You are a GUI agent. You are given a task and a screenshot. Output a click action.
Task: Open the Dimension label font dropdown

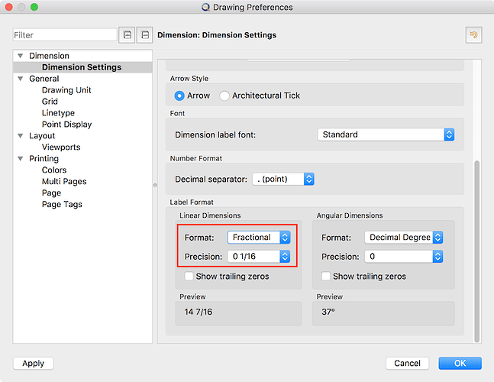pyautogui.click(x=386, y=134)
